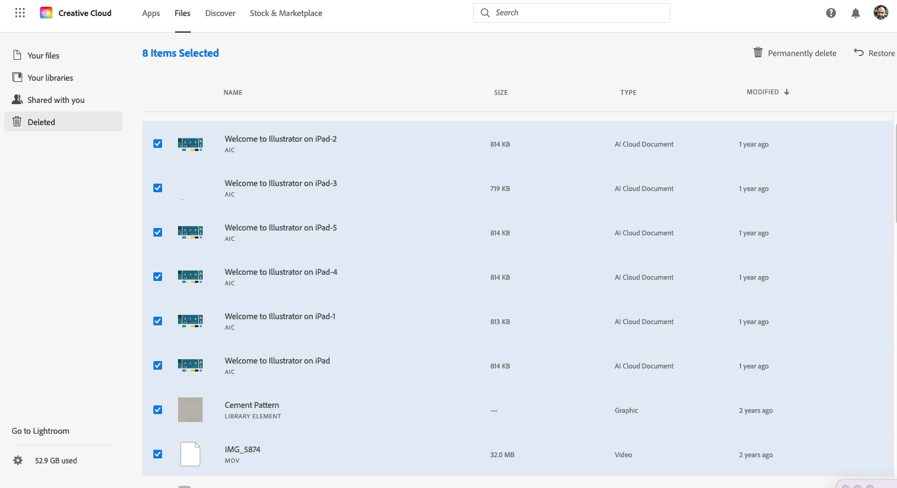Screen dimensions: 897x488
Task: Sort by the SIZE column header
Action: (501, 92)
